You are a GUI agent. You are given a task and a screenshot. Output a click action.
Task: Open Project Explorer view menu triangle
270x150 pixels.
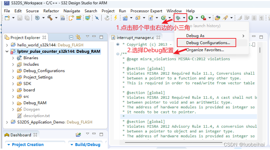pos(87,36)
